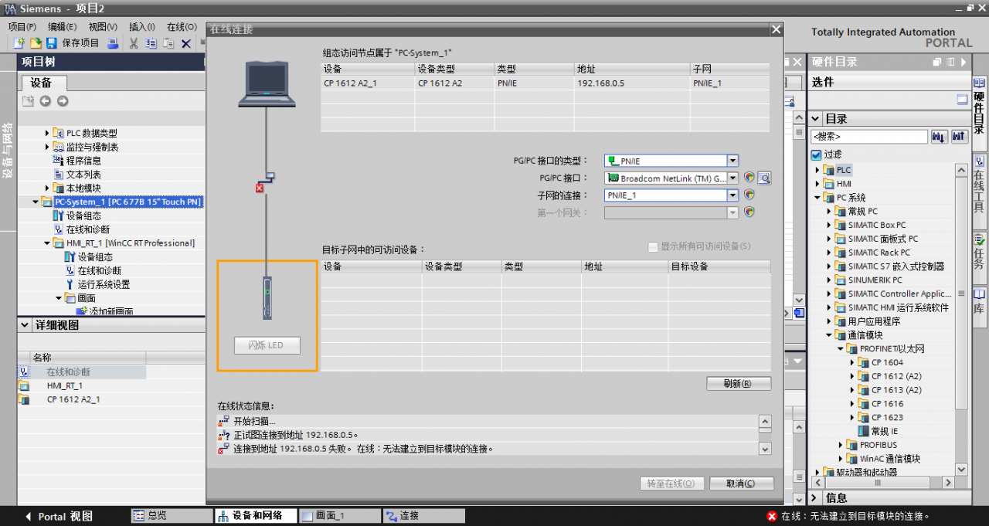Screen dimensions: 989x526
Task: Open the PG/PC 接口 Broadcom dropdown
Action: pyautogui.click(x=732, y=178)
